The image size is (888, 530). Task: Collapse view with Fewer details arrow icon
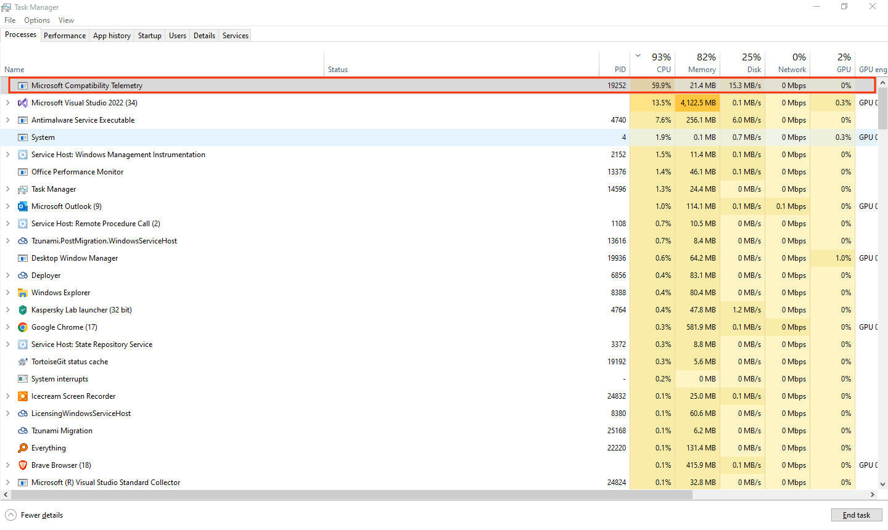pyautogui.click(x=10, y=515)
